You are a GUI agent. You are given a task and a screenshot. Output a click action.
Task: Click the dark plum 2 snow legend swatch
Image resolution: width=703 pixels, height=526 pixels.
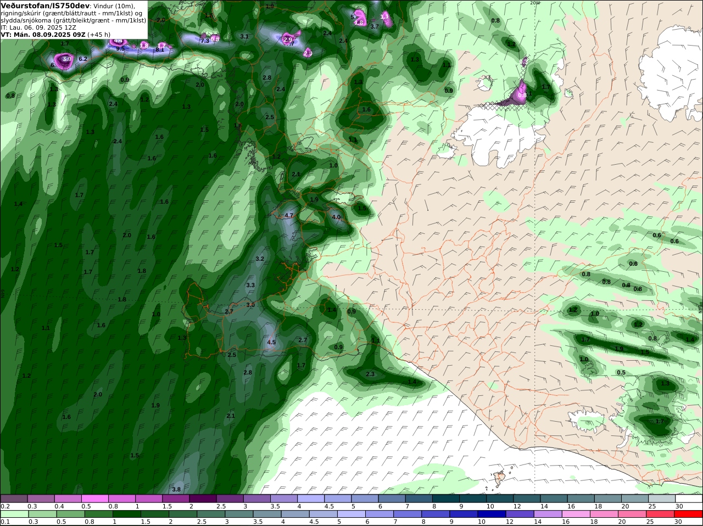coord(203,499)
